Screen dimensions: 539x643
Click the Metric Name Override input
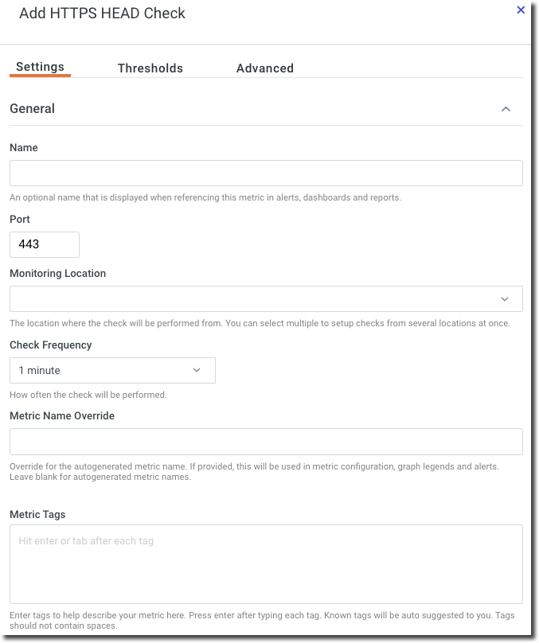(266, 442)
